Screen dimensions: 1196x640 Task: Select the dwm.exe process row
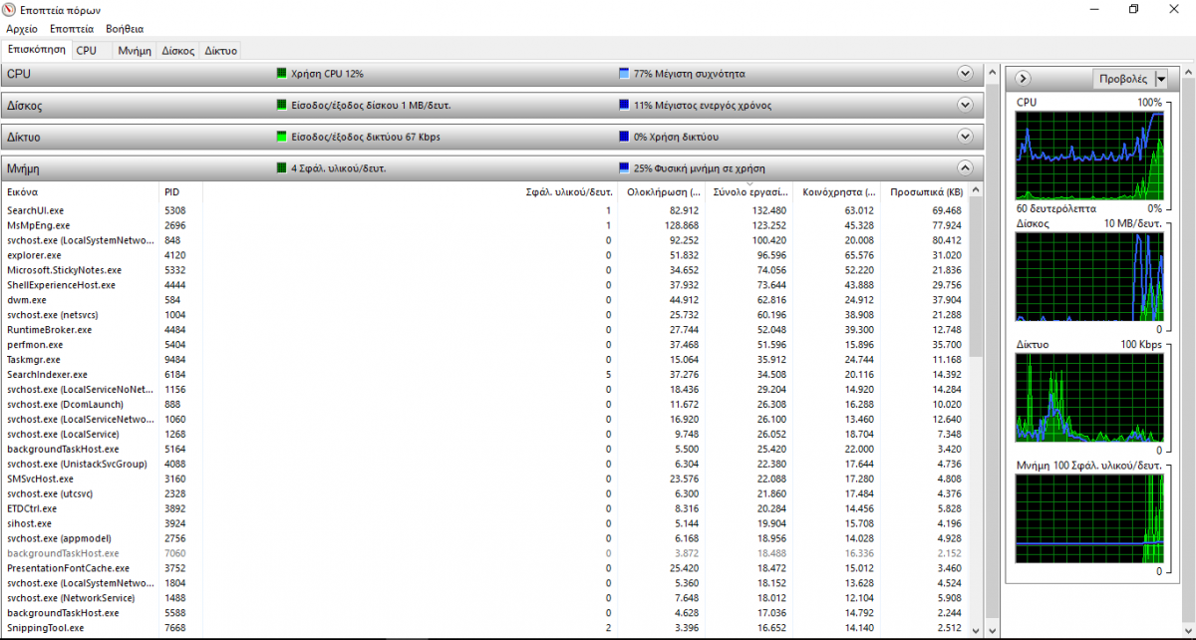pos(485,300)
